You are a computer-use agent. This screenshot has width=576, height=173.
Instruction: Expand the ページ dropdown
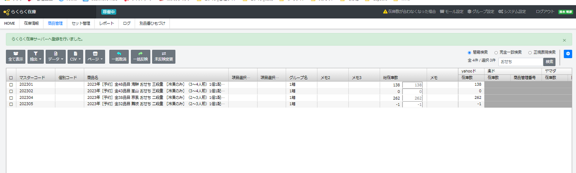tap(95, 57)
